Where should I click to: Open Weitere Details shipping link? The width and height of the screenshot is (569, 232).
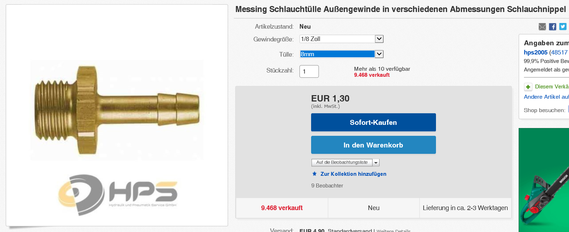(x=393, y=230)
